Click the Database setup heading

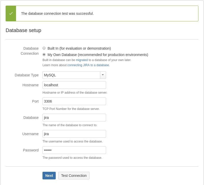(23, 30)
